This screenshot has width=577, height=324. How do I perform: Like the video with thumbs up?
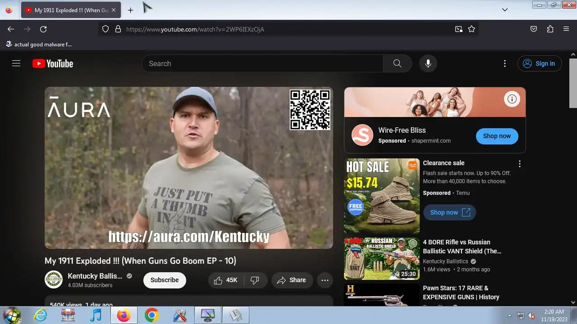click(226, 280)
